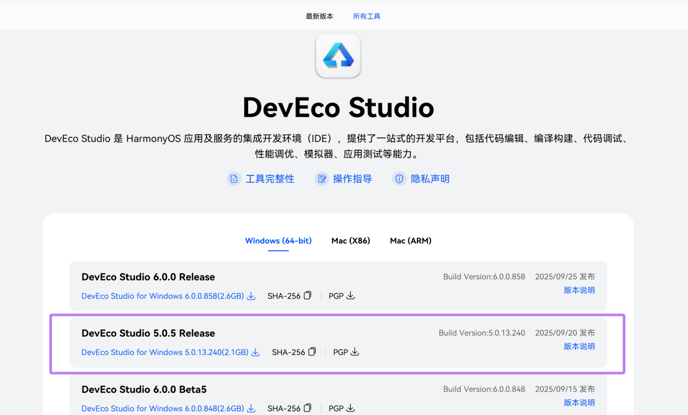Click PGP label in 6.0.0 Beta5 row
The height and width of the screenshot is (415, 688).
(x=336, y=408)
